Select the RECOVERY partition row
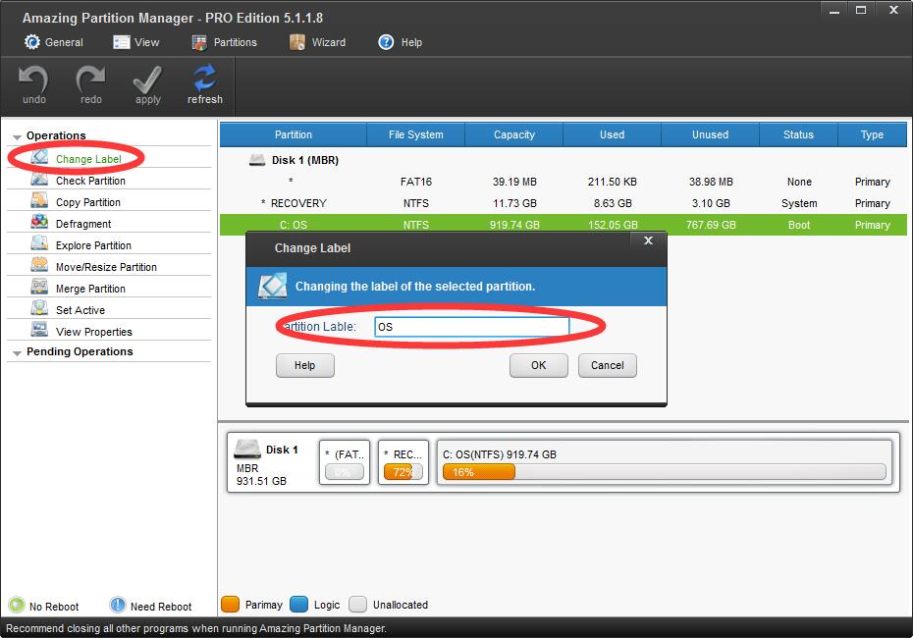Screen dimensions: 913x638 point(564,203)
